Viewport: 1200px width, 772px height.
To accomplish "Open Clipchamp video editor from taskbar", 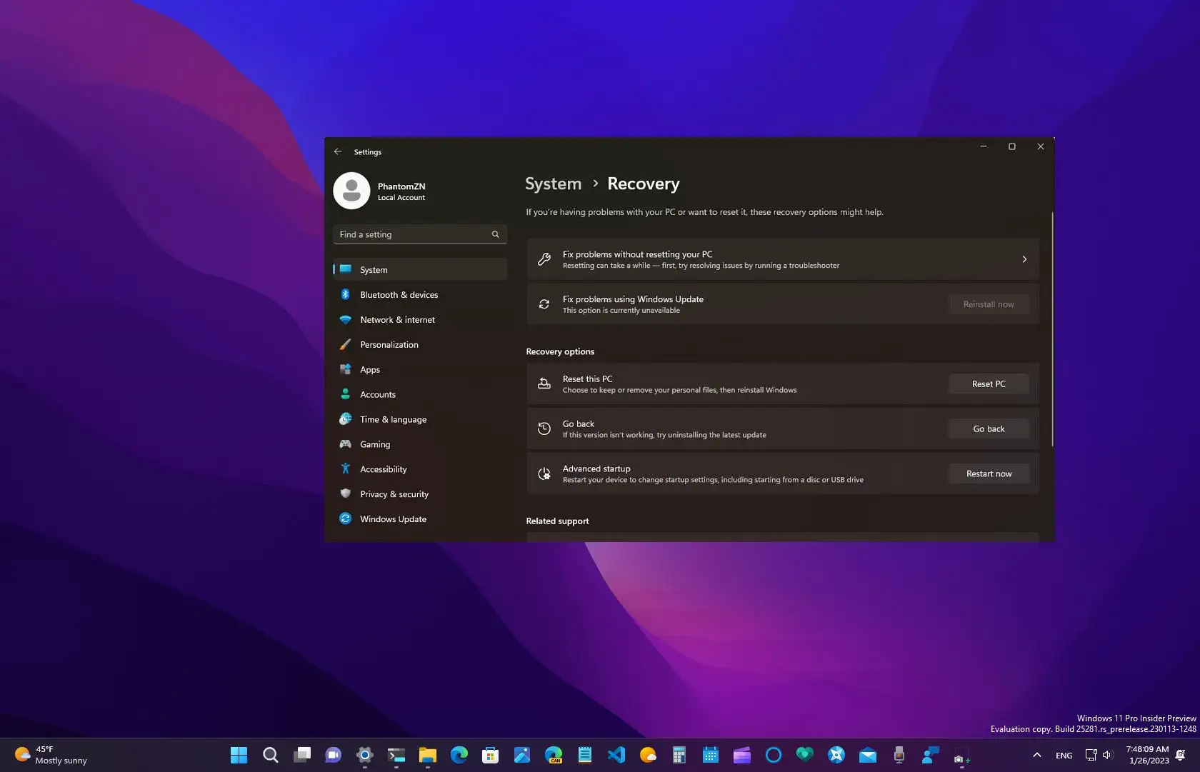I will 742,755.
